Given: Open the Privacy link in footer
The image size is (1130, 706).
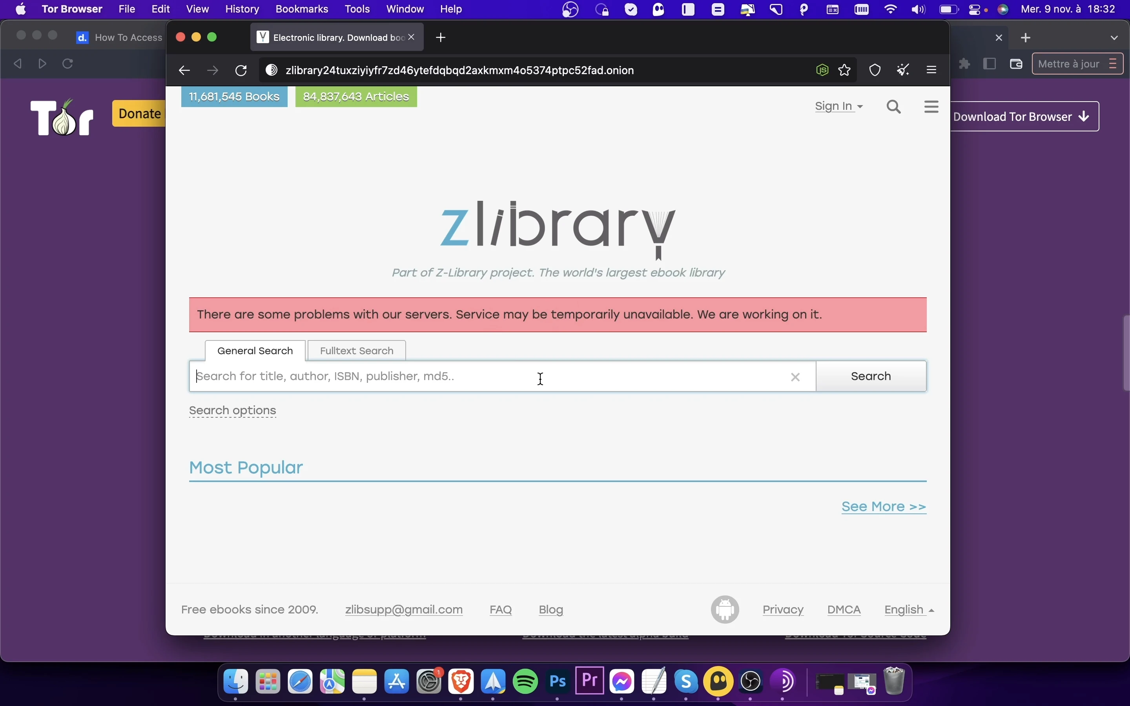Looking at the screenshot, I should tap(784, 610).
